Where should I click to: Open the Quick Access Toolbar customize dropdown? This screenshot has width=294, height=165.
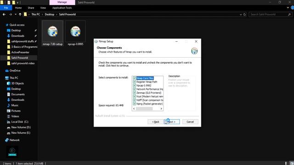click(17, 2)
